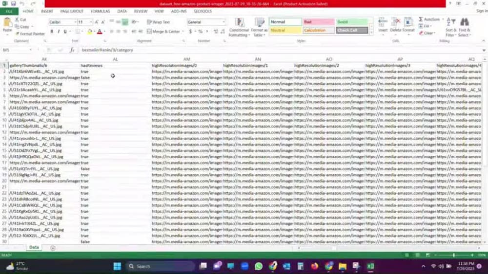Click the zoom slider handle
The width and height of the screenshot is (488, 274).
454,255
